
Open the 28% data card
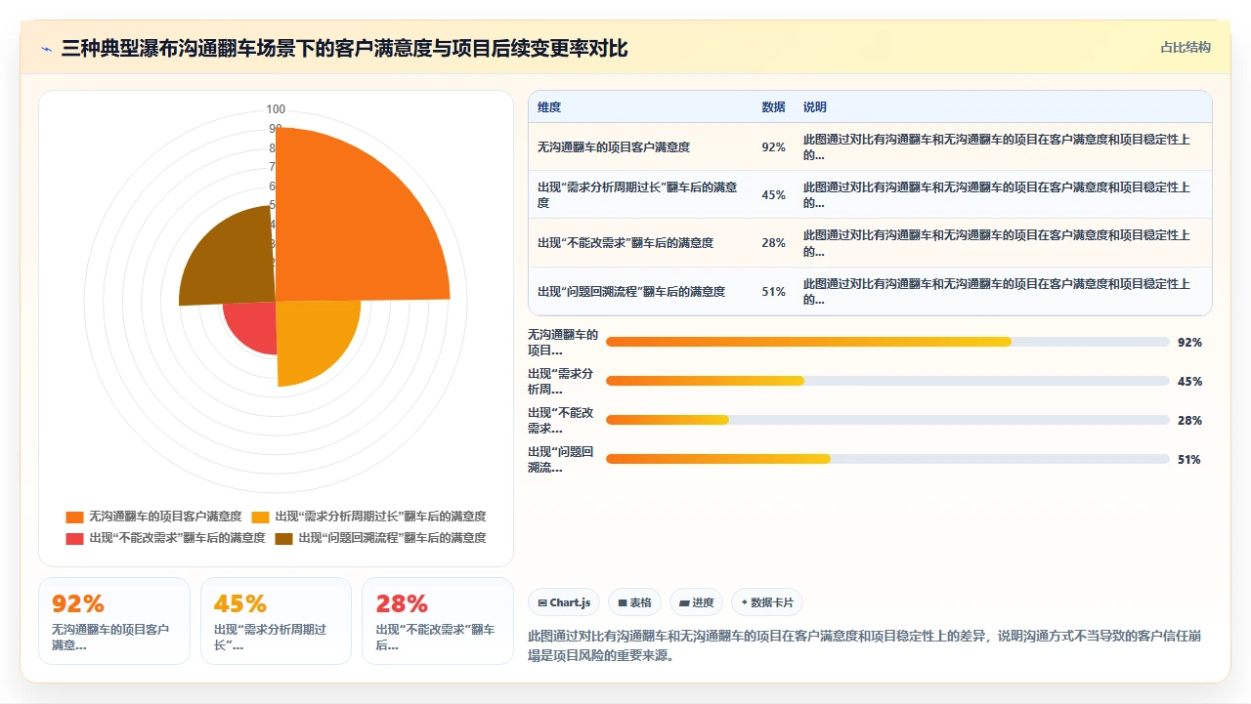437,621
